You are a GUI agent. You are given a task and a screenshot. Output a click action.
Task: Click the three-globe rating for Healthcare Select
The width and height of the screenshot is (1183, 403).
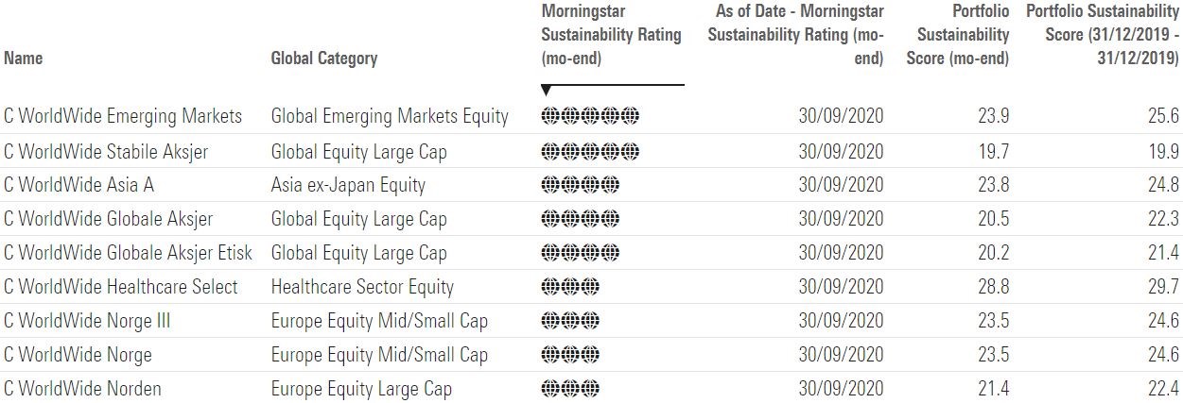570,287
